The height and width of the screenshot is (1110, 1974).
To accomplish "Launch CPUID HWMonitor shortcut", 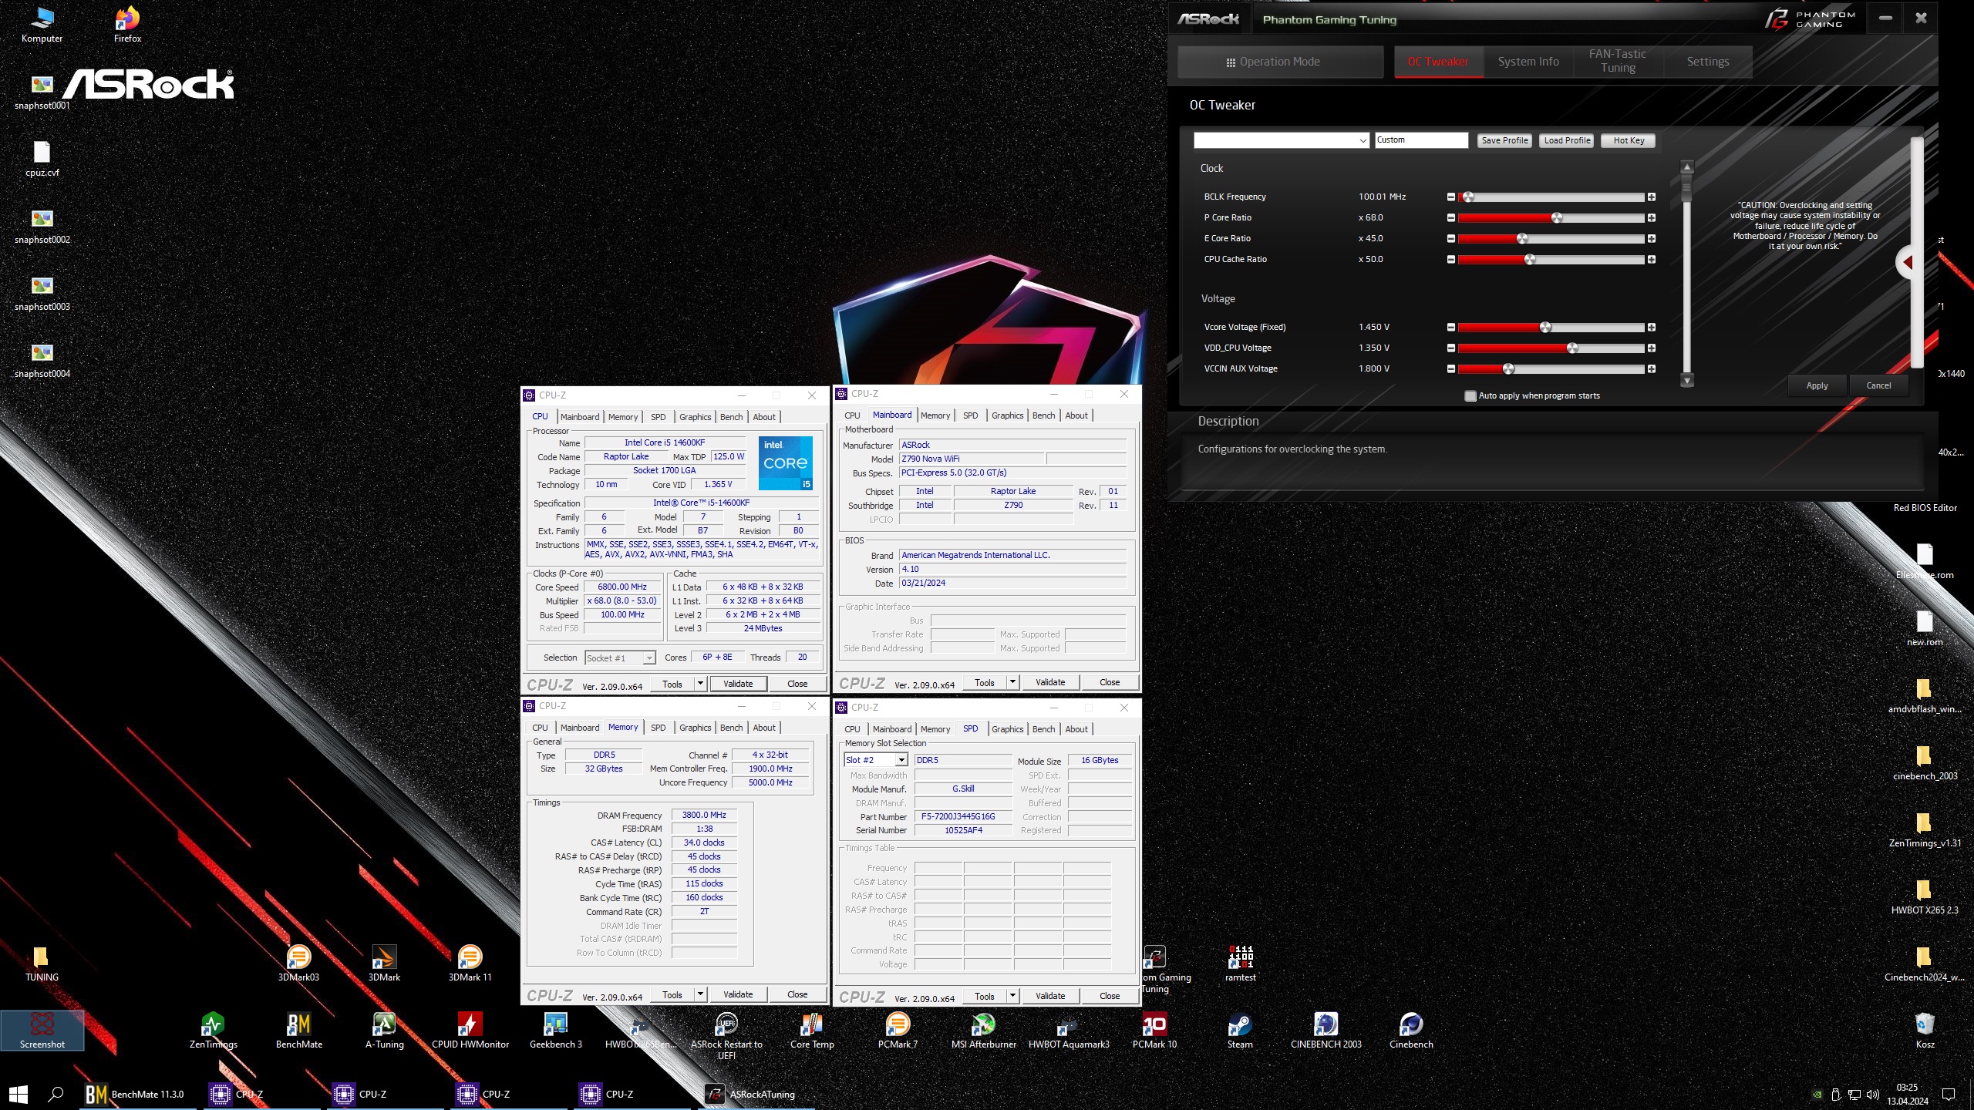I will (470, 1031).
